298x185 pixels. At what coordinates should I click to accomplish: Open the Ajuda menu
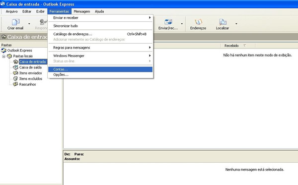[99, 11]
